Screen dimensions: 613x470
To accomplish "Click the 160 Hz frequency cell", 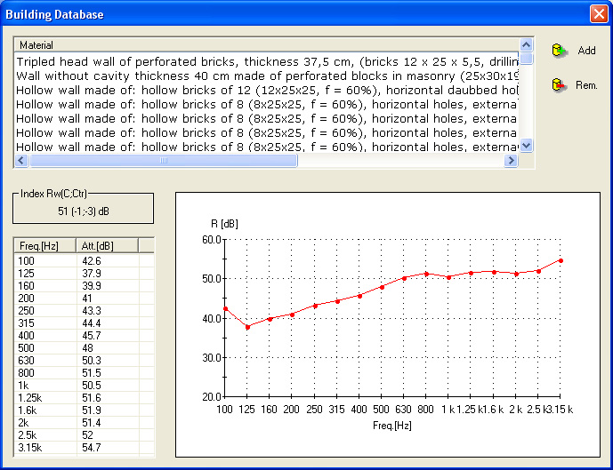I will click(45, 286).
